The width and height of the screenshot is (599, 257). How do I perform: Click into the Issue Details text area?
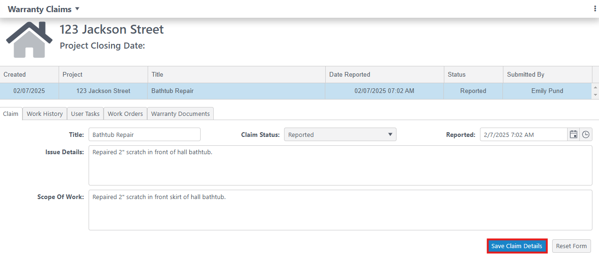[x=340, y=165]
